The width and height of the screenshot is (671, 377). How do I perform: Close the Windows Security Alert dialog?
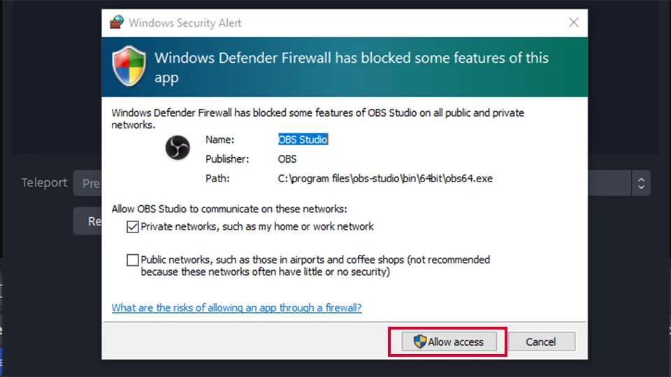click(573, 22)
